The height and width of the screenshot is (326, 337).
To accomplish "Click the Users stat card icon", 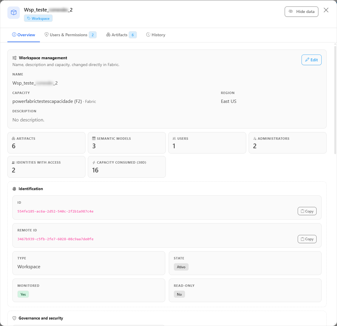I will (174, 139).
